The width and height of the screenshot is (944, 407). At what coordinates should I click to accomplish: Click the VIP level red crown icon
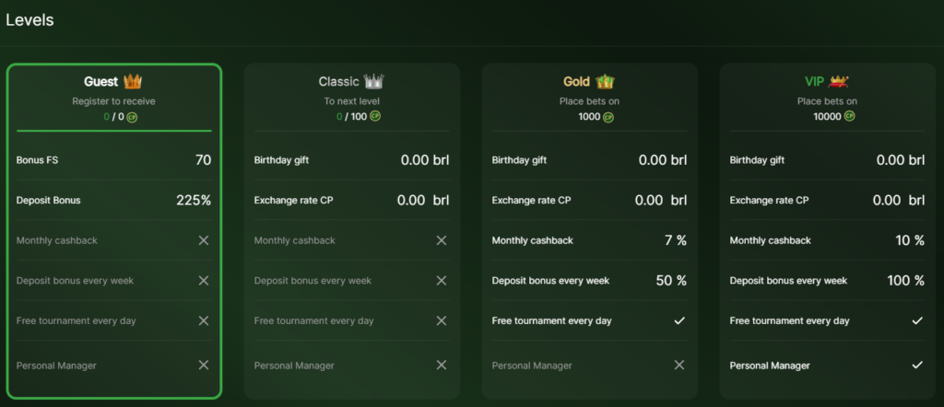[839, 80]
